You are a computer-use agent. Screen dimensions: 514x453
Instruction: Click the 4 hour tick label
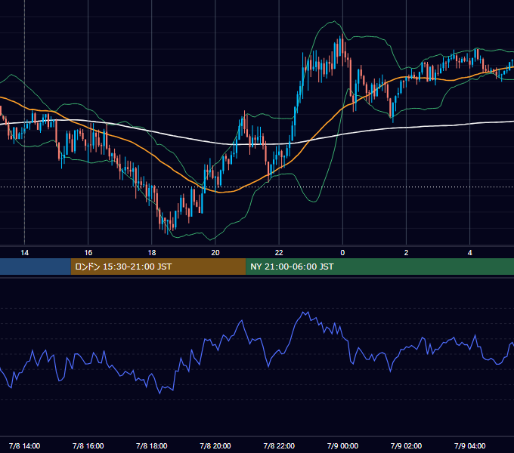point(469,253)
